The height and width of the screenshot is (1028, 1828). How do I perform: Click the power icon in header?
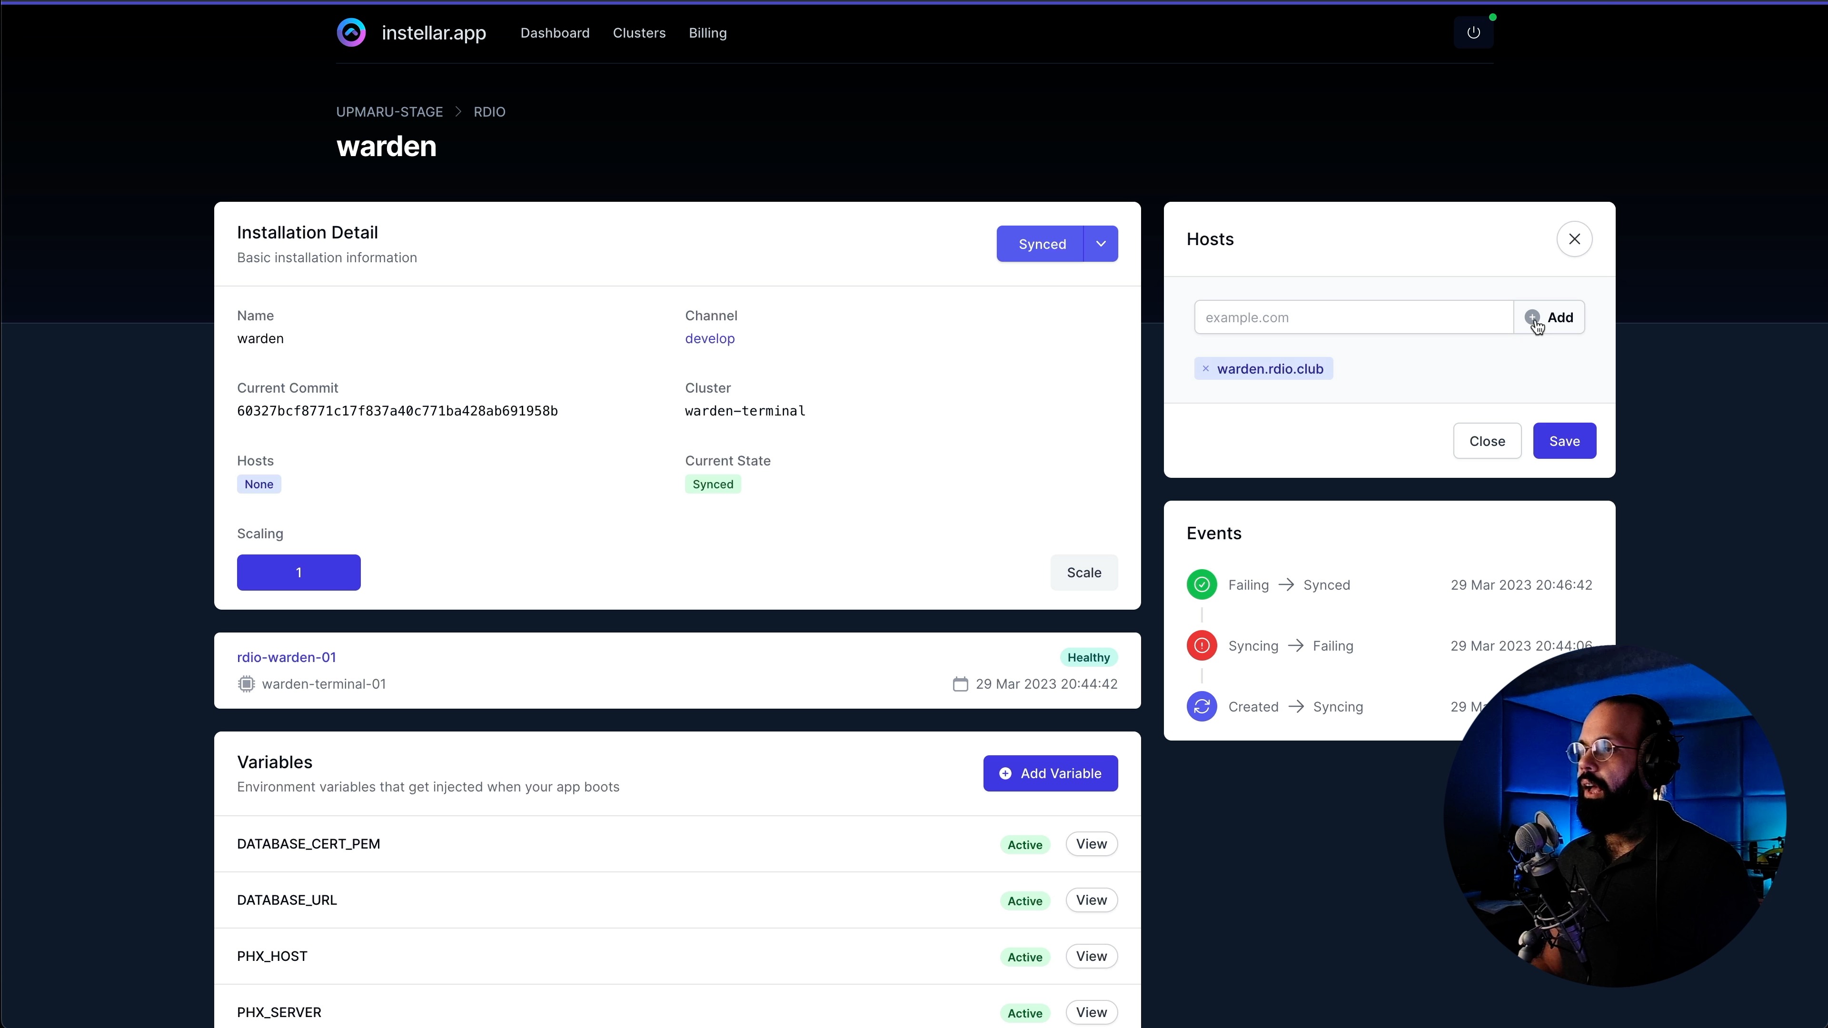[x=1473, y=33]
